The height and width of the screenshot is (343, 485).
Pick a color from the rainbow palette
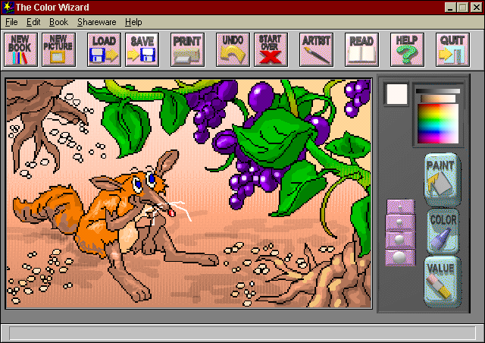coord(438,124)
